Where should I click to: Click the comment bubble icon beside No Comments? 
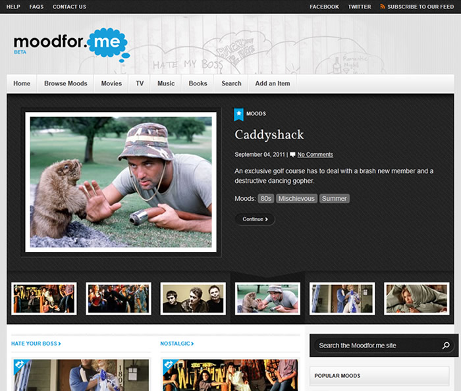coord(292,155)
